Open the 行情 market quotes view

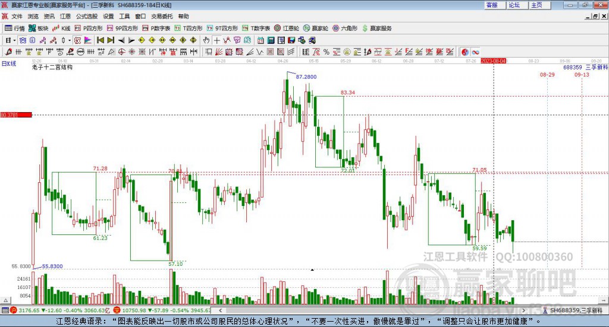pos(15,28)
